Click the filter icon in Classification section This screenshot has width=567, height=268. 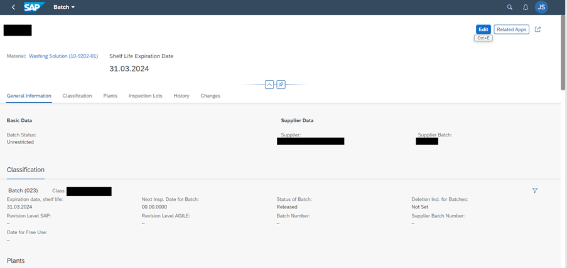[535, 190]
